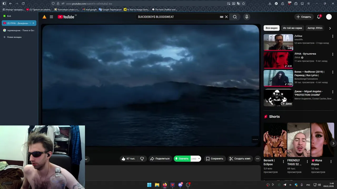Open the #luna #луна short
Viewport: 337px width, 189px height.
pyautogui.click(x=323, y=140)
